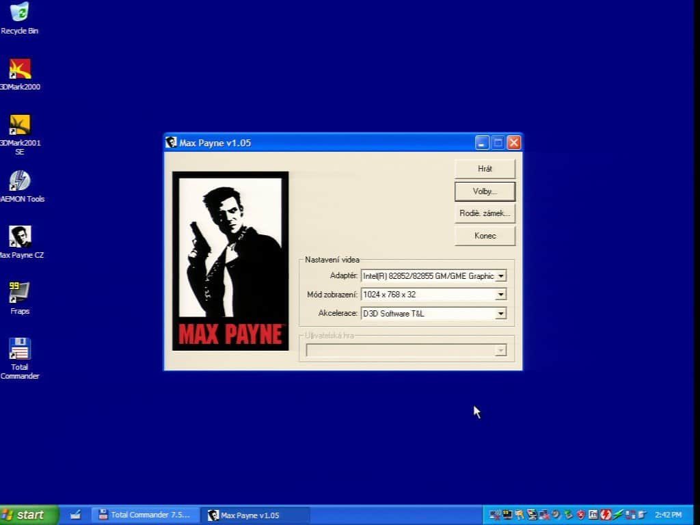Click the system clock showing 2:42 PM
The image size is (700, 525).
click(x=668, y=515)
